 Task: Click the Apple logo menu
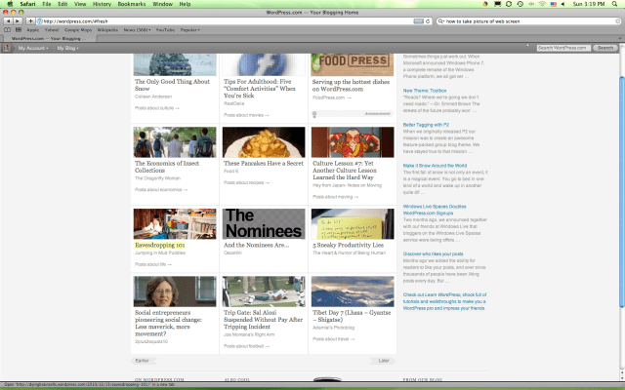click(x=8, y=4)
